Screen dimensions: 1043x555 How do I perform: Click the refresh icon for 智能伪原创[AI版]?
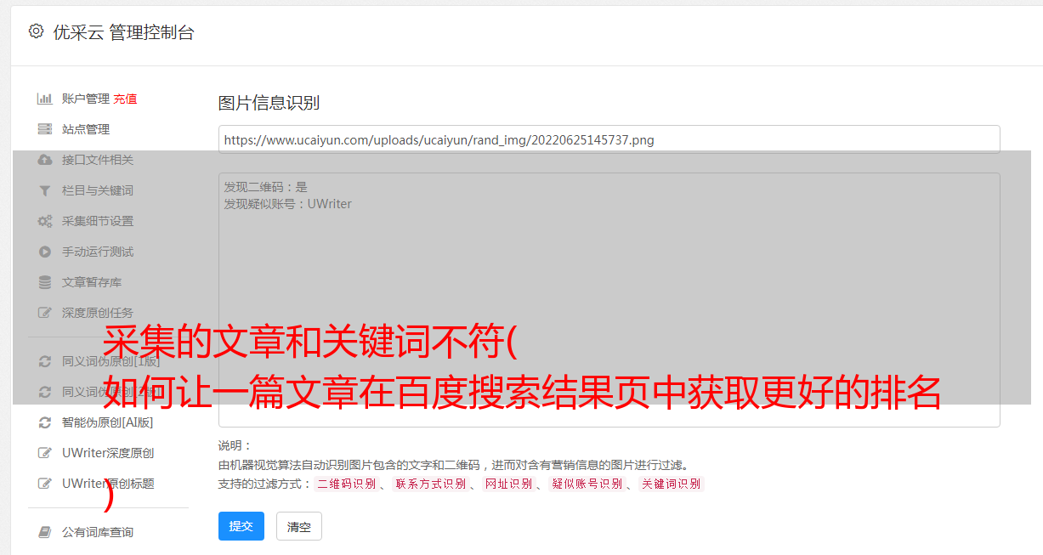tap(45, 422)
